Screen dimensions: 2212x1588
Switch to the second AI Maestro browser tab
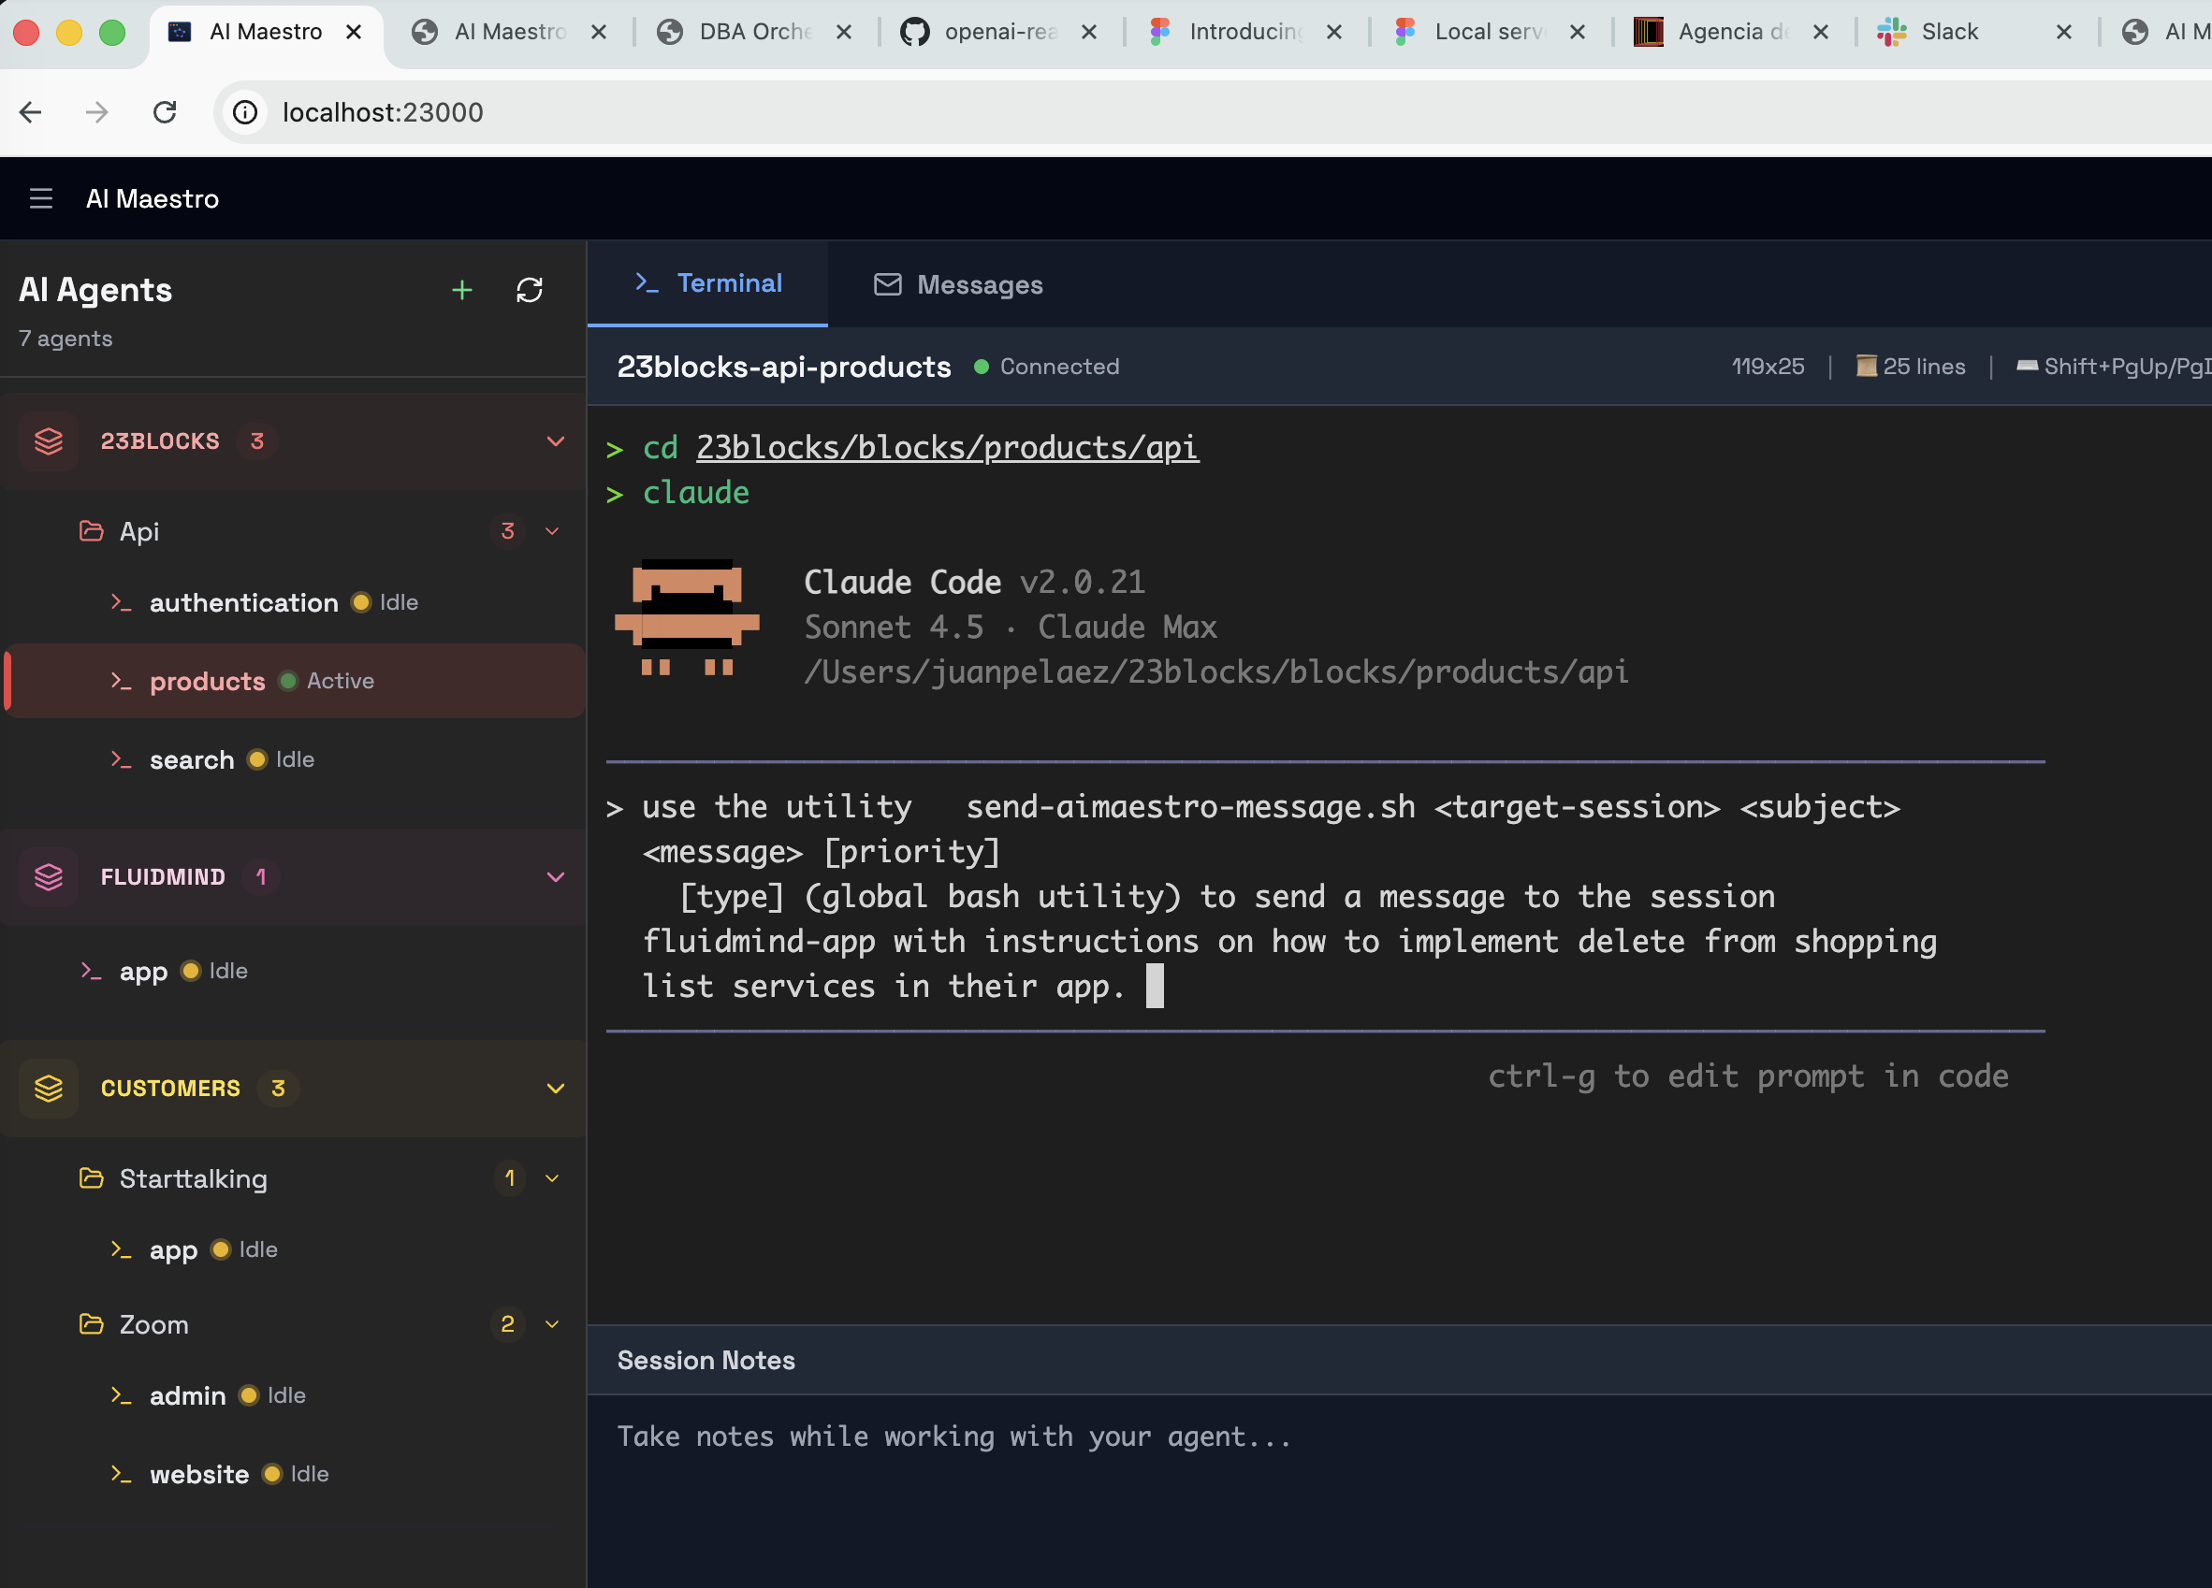click(509, 32)
